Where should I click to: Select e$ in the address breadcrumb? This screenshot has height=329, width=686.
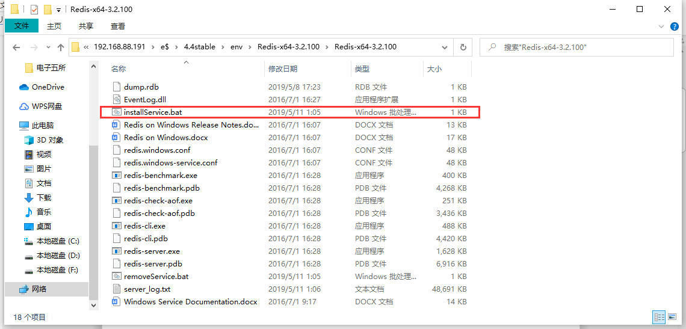tap(165, 47)
